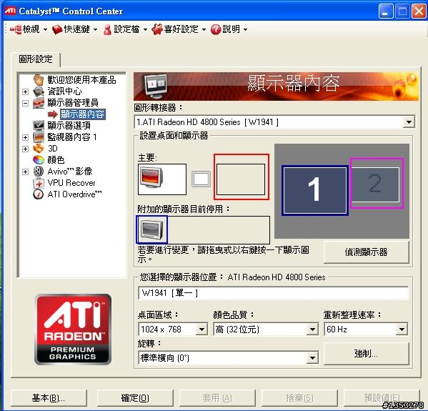The width and height of the screenshot is (428, 411).
Task: Click the 3D cube icon
Action: 39,149
